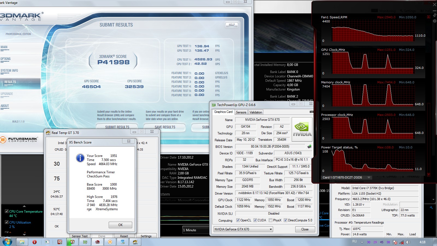Toggle the PhysX checkbox in GPU-Z
Image resolution: width=437 pixels, height=246 pixels.
(x=270, y=220)
